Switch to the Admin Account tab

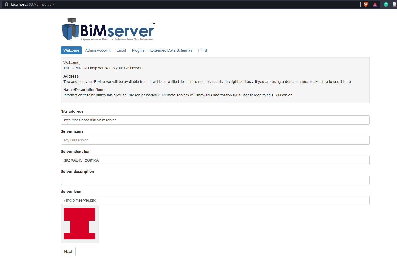98,50
